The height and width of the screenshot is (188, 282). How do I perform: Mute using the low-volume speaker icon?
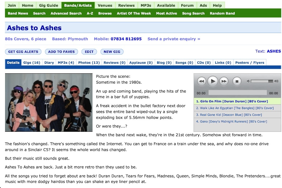[x=248, y=81]
